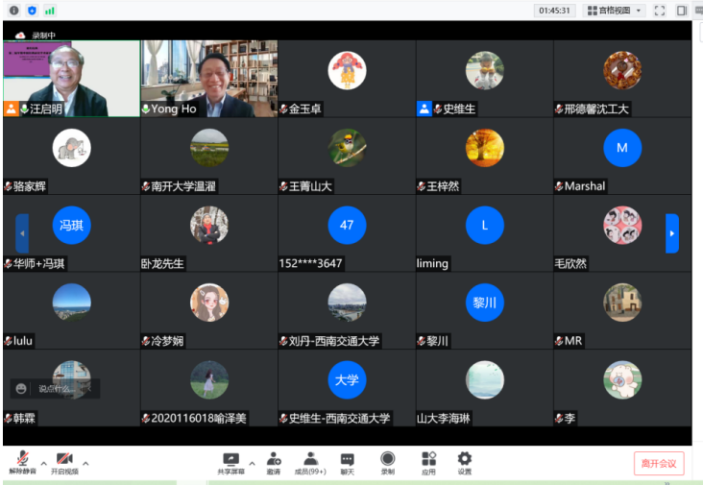Image resolution: width=703 pixels, height=485 pixels.
Task: Open the Chat (聊天) window
Action: point(348,462)
